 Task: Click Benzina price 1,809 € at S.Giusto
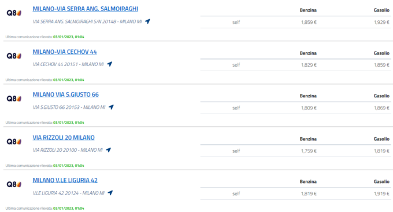309,108
